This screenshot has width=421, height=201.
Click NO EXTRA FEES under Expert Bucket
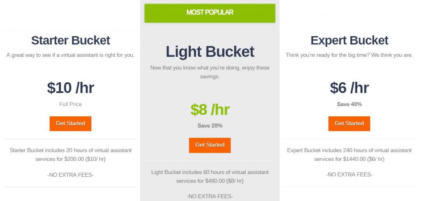click(x=349, y=175)
